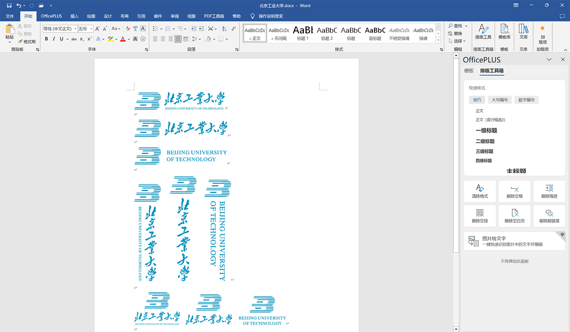Toggle align left paragraph
Screen dimensions: 570x332
pyautogui.click(x=155, y=39)
